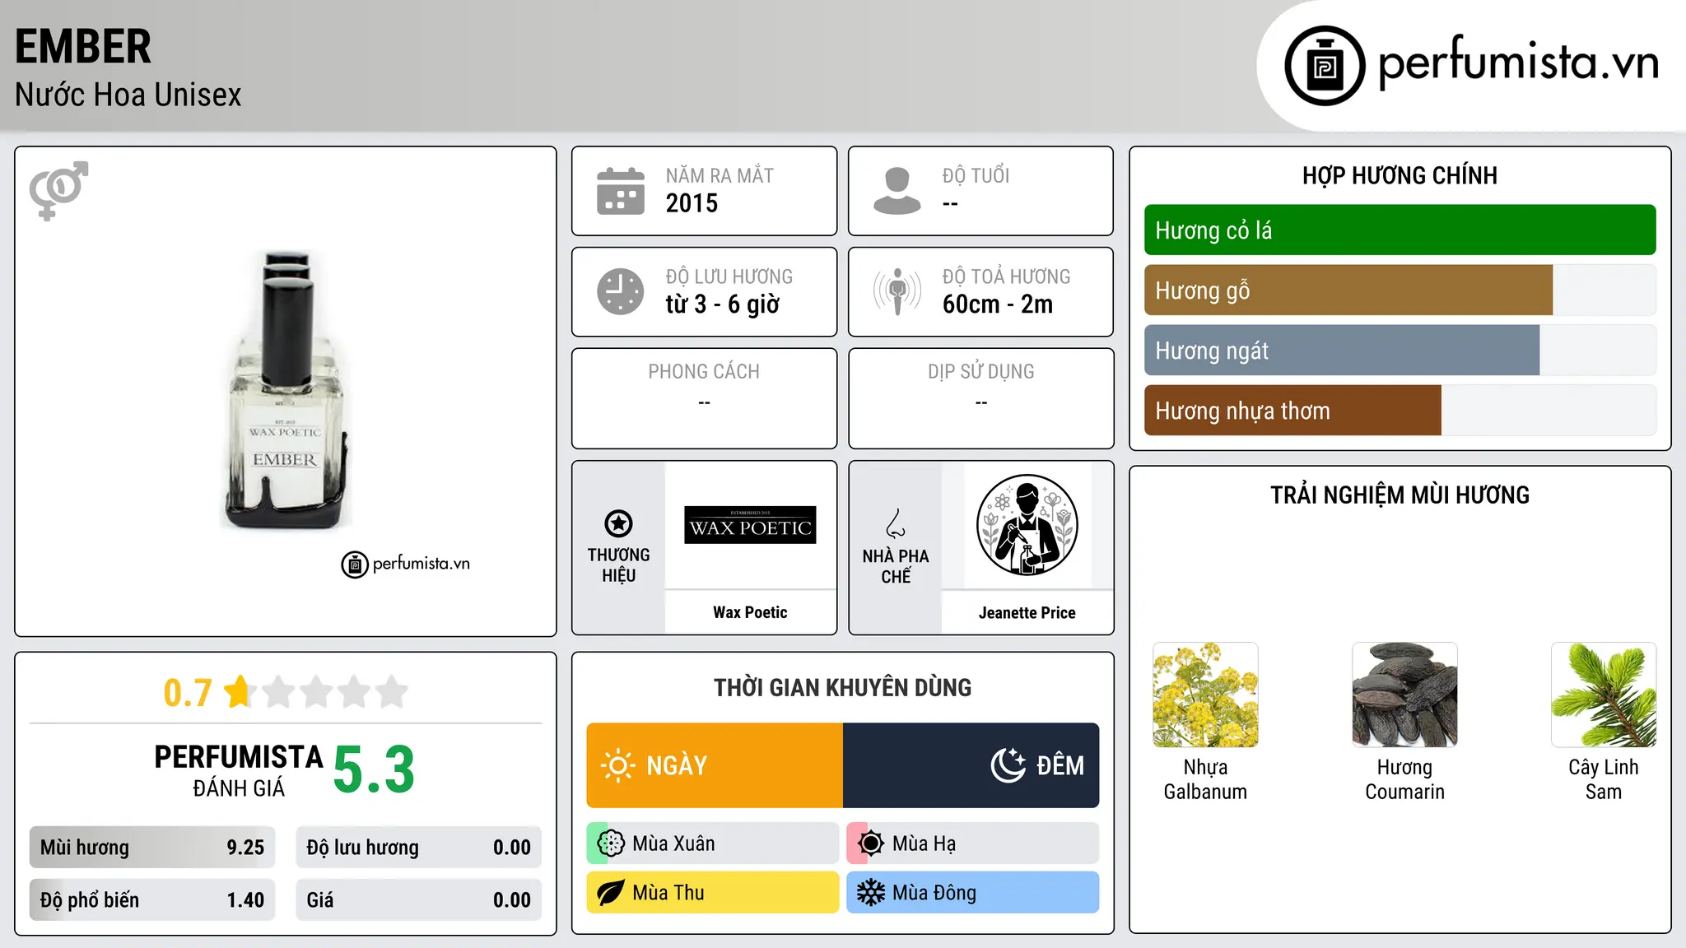The width and height of the screenshot is (1686, 948).
Task: Click the Hợp Hương Chính heading
Action: [1400, 175]
